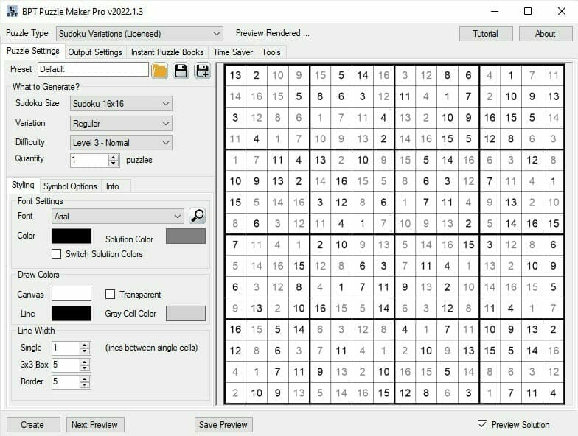
Task: Decrease Border line width
Action: [x=85, y=384]
